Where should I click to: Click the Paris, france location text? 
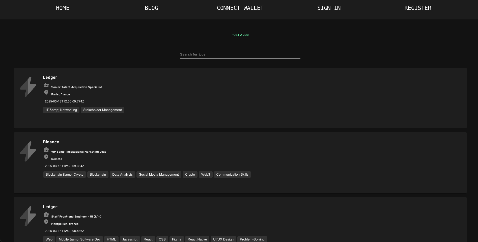[x=61, y=94]
